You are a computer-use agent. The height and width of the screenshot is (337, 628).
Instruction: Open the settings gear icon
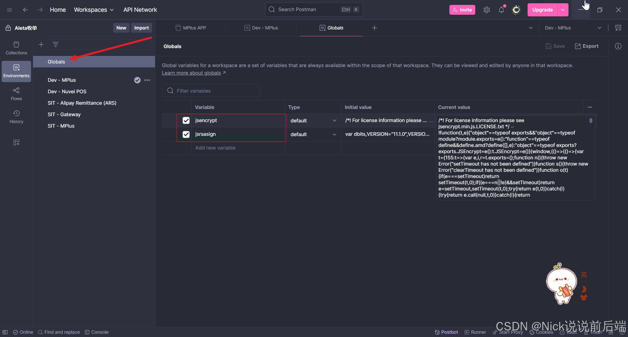click(487, 10)
